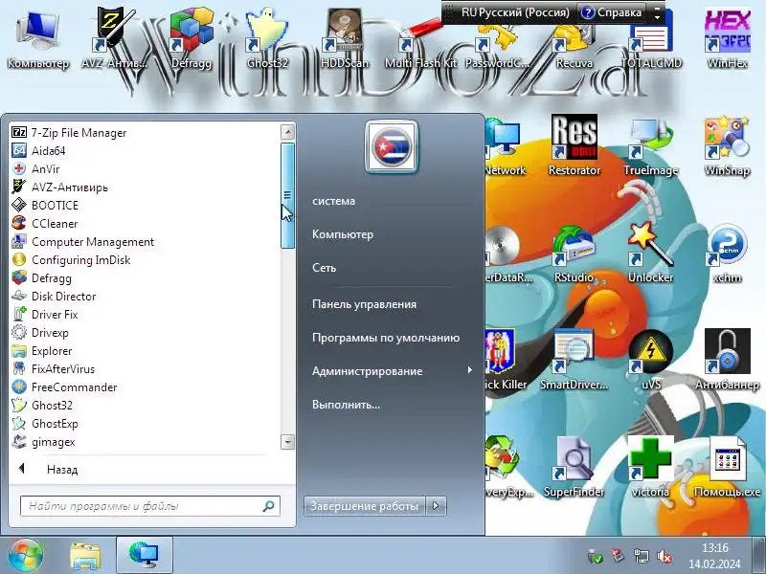Open the Windows Start orb
The width and height of the screenshot is (766, 574).
click(x=26, y=556)
